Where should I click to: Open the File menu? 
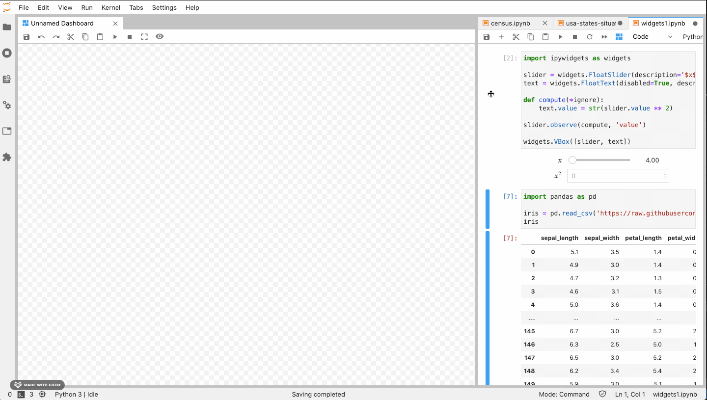[24, 7]
